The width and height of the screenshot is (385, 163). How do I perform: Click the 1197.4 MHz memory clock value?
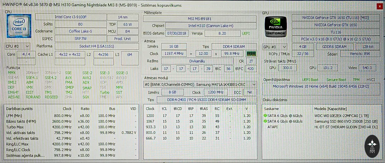[174, 54]
